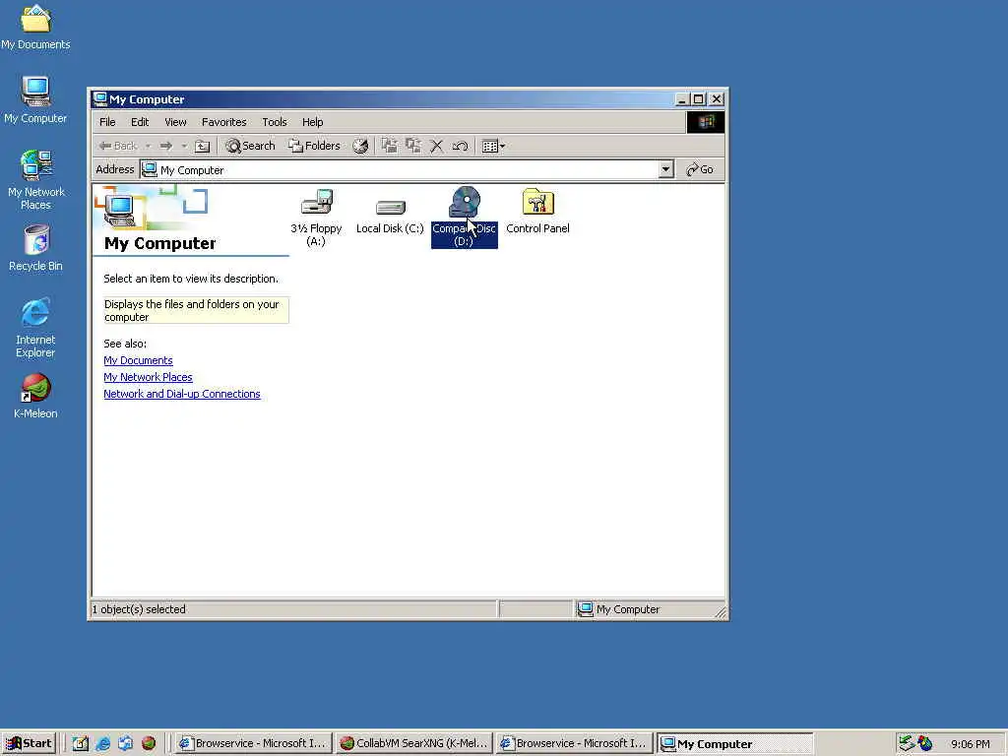Launch Internet Explorer from quick launch
This screenshot has width=1008, height=756.
tap(102, 744)
